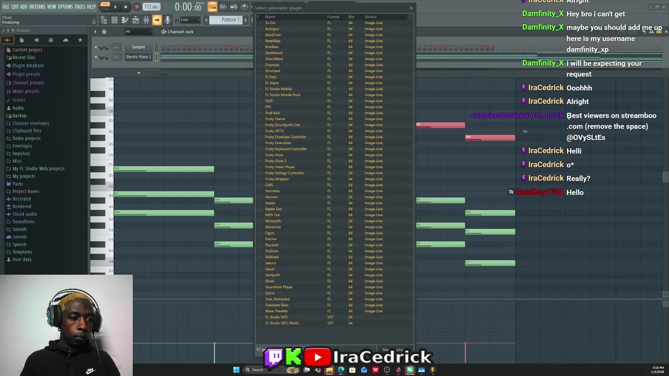Toggle favorite star for 3x Osc
The height and width of the screenshot is (376, 669).
point(259,23)
